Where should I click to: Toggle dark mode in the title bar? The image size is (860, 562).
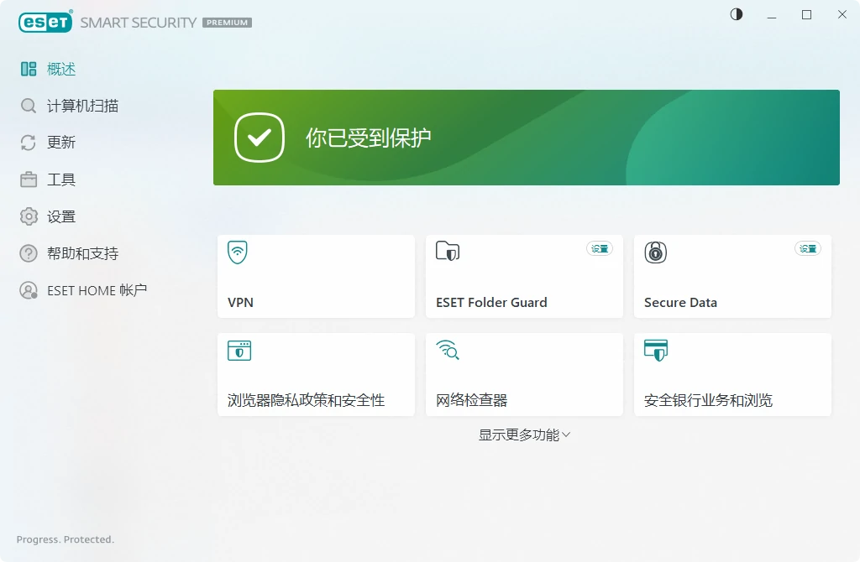tap(737, 14)
